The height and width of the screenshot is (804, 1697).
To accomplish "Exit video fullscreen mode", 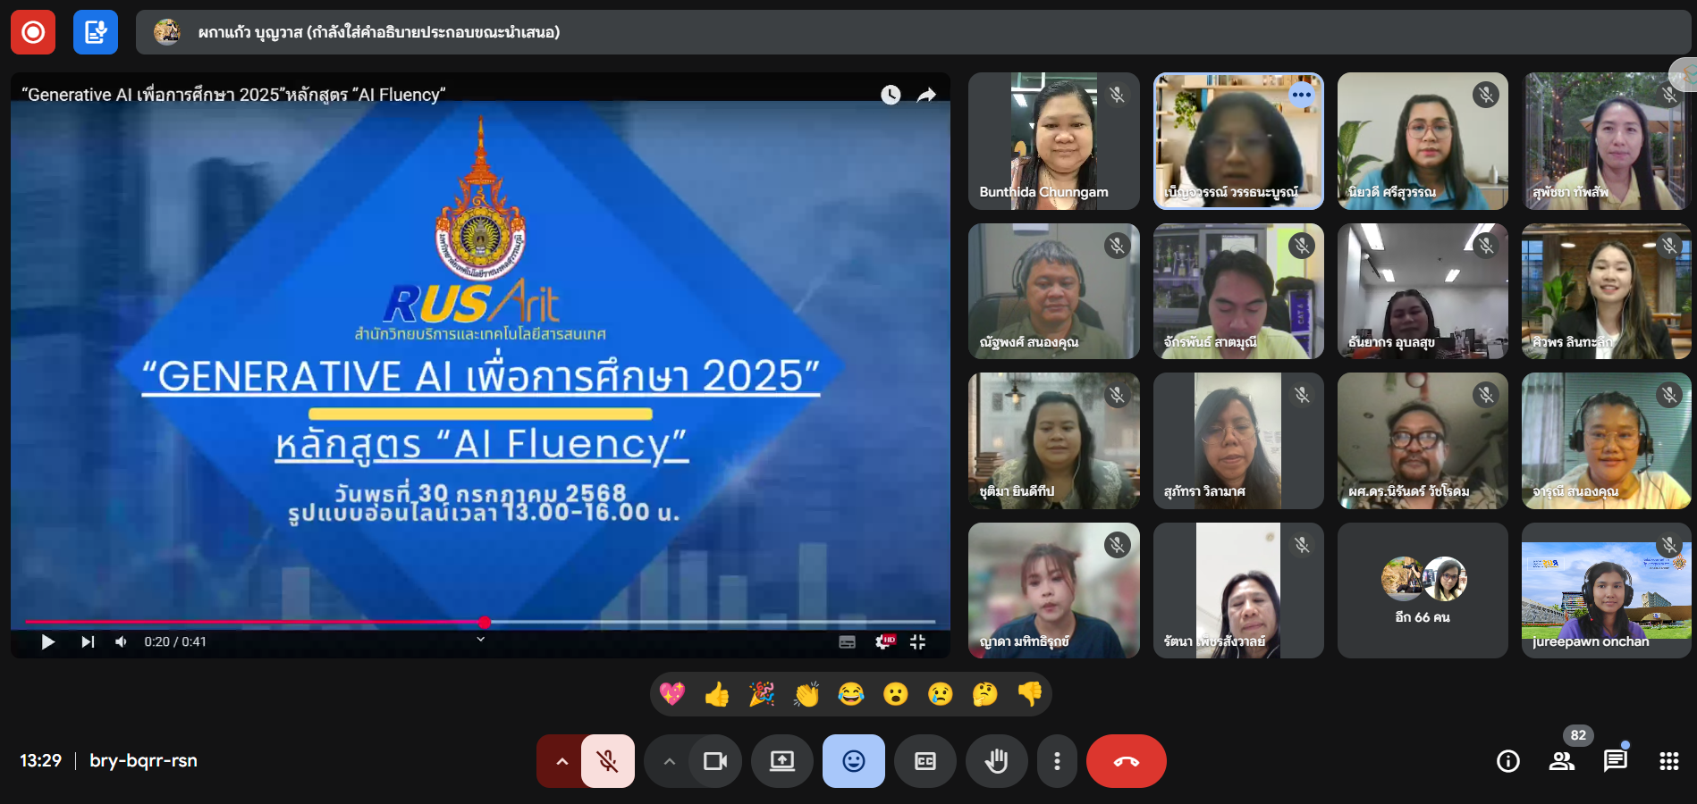I will 917,641.
